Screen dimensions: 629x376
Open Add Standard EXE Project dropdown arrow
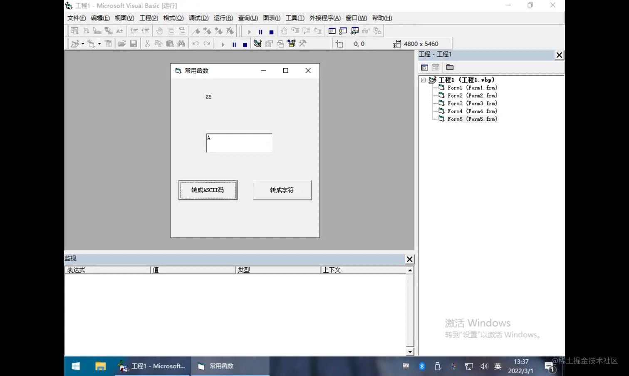click(83, 44)
